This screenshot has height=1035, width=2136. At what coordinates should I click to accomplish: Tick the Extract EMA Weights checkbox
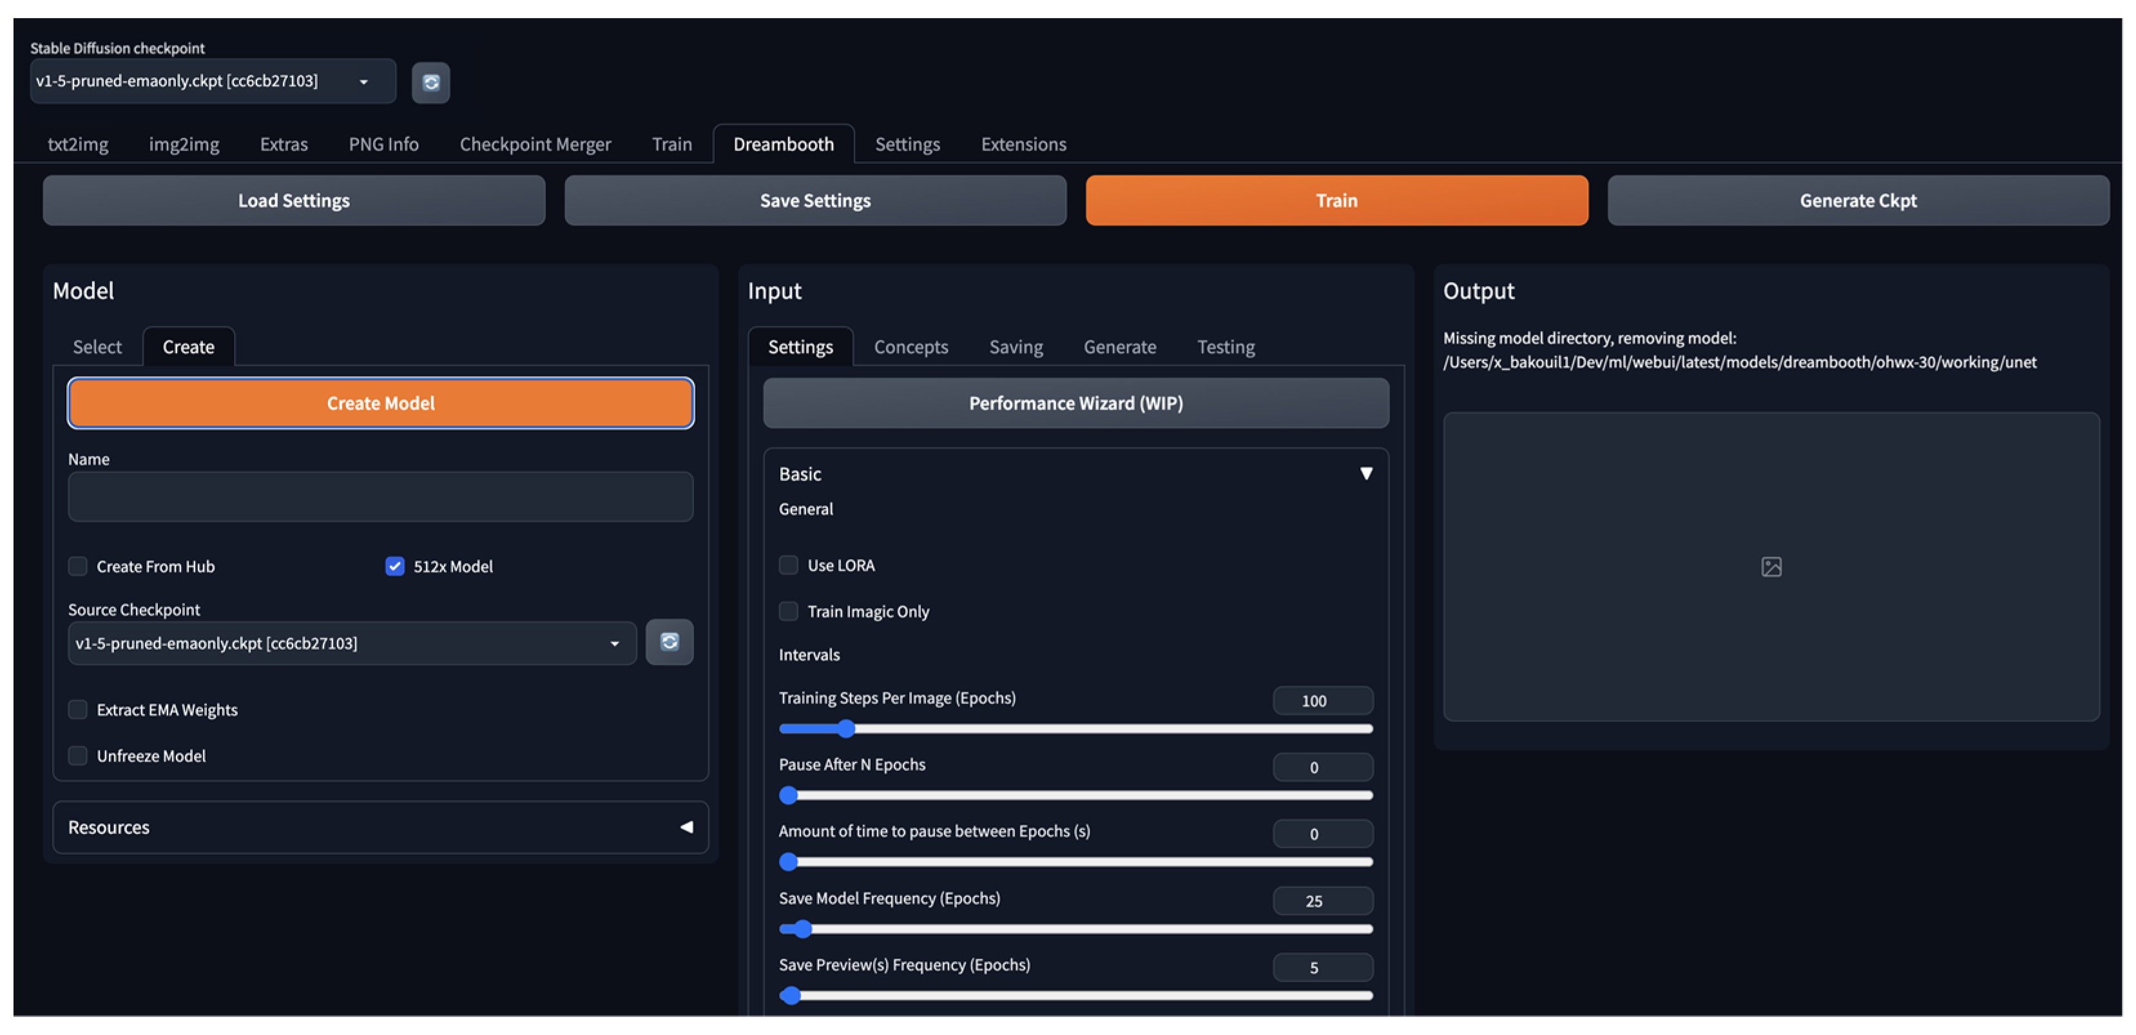[x=78, y=709]
